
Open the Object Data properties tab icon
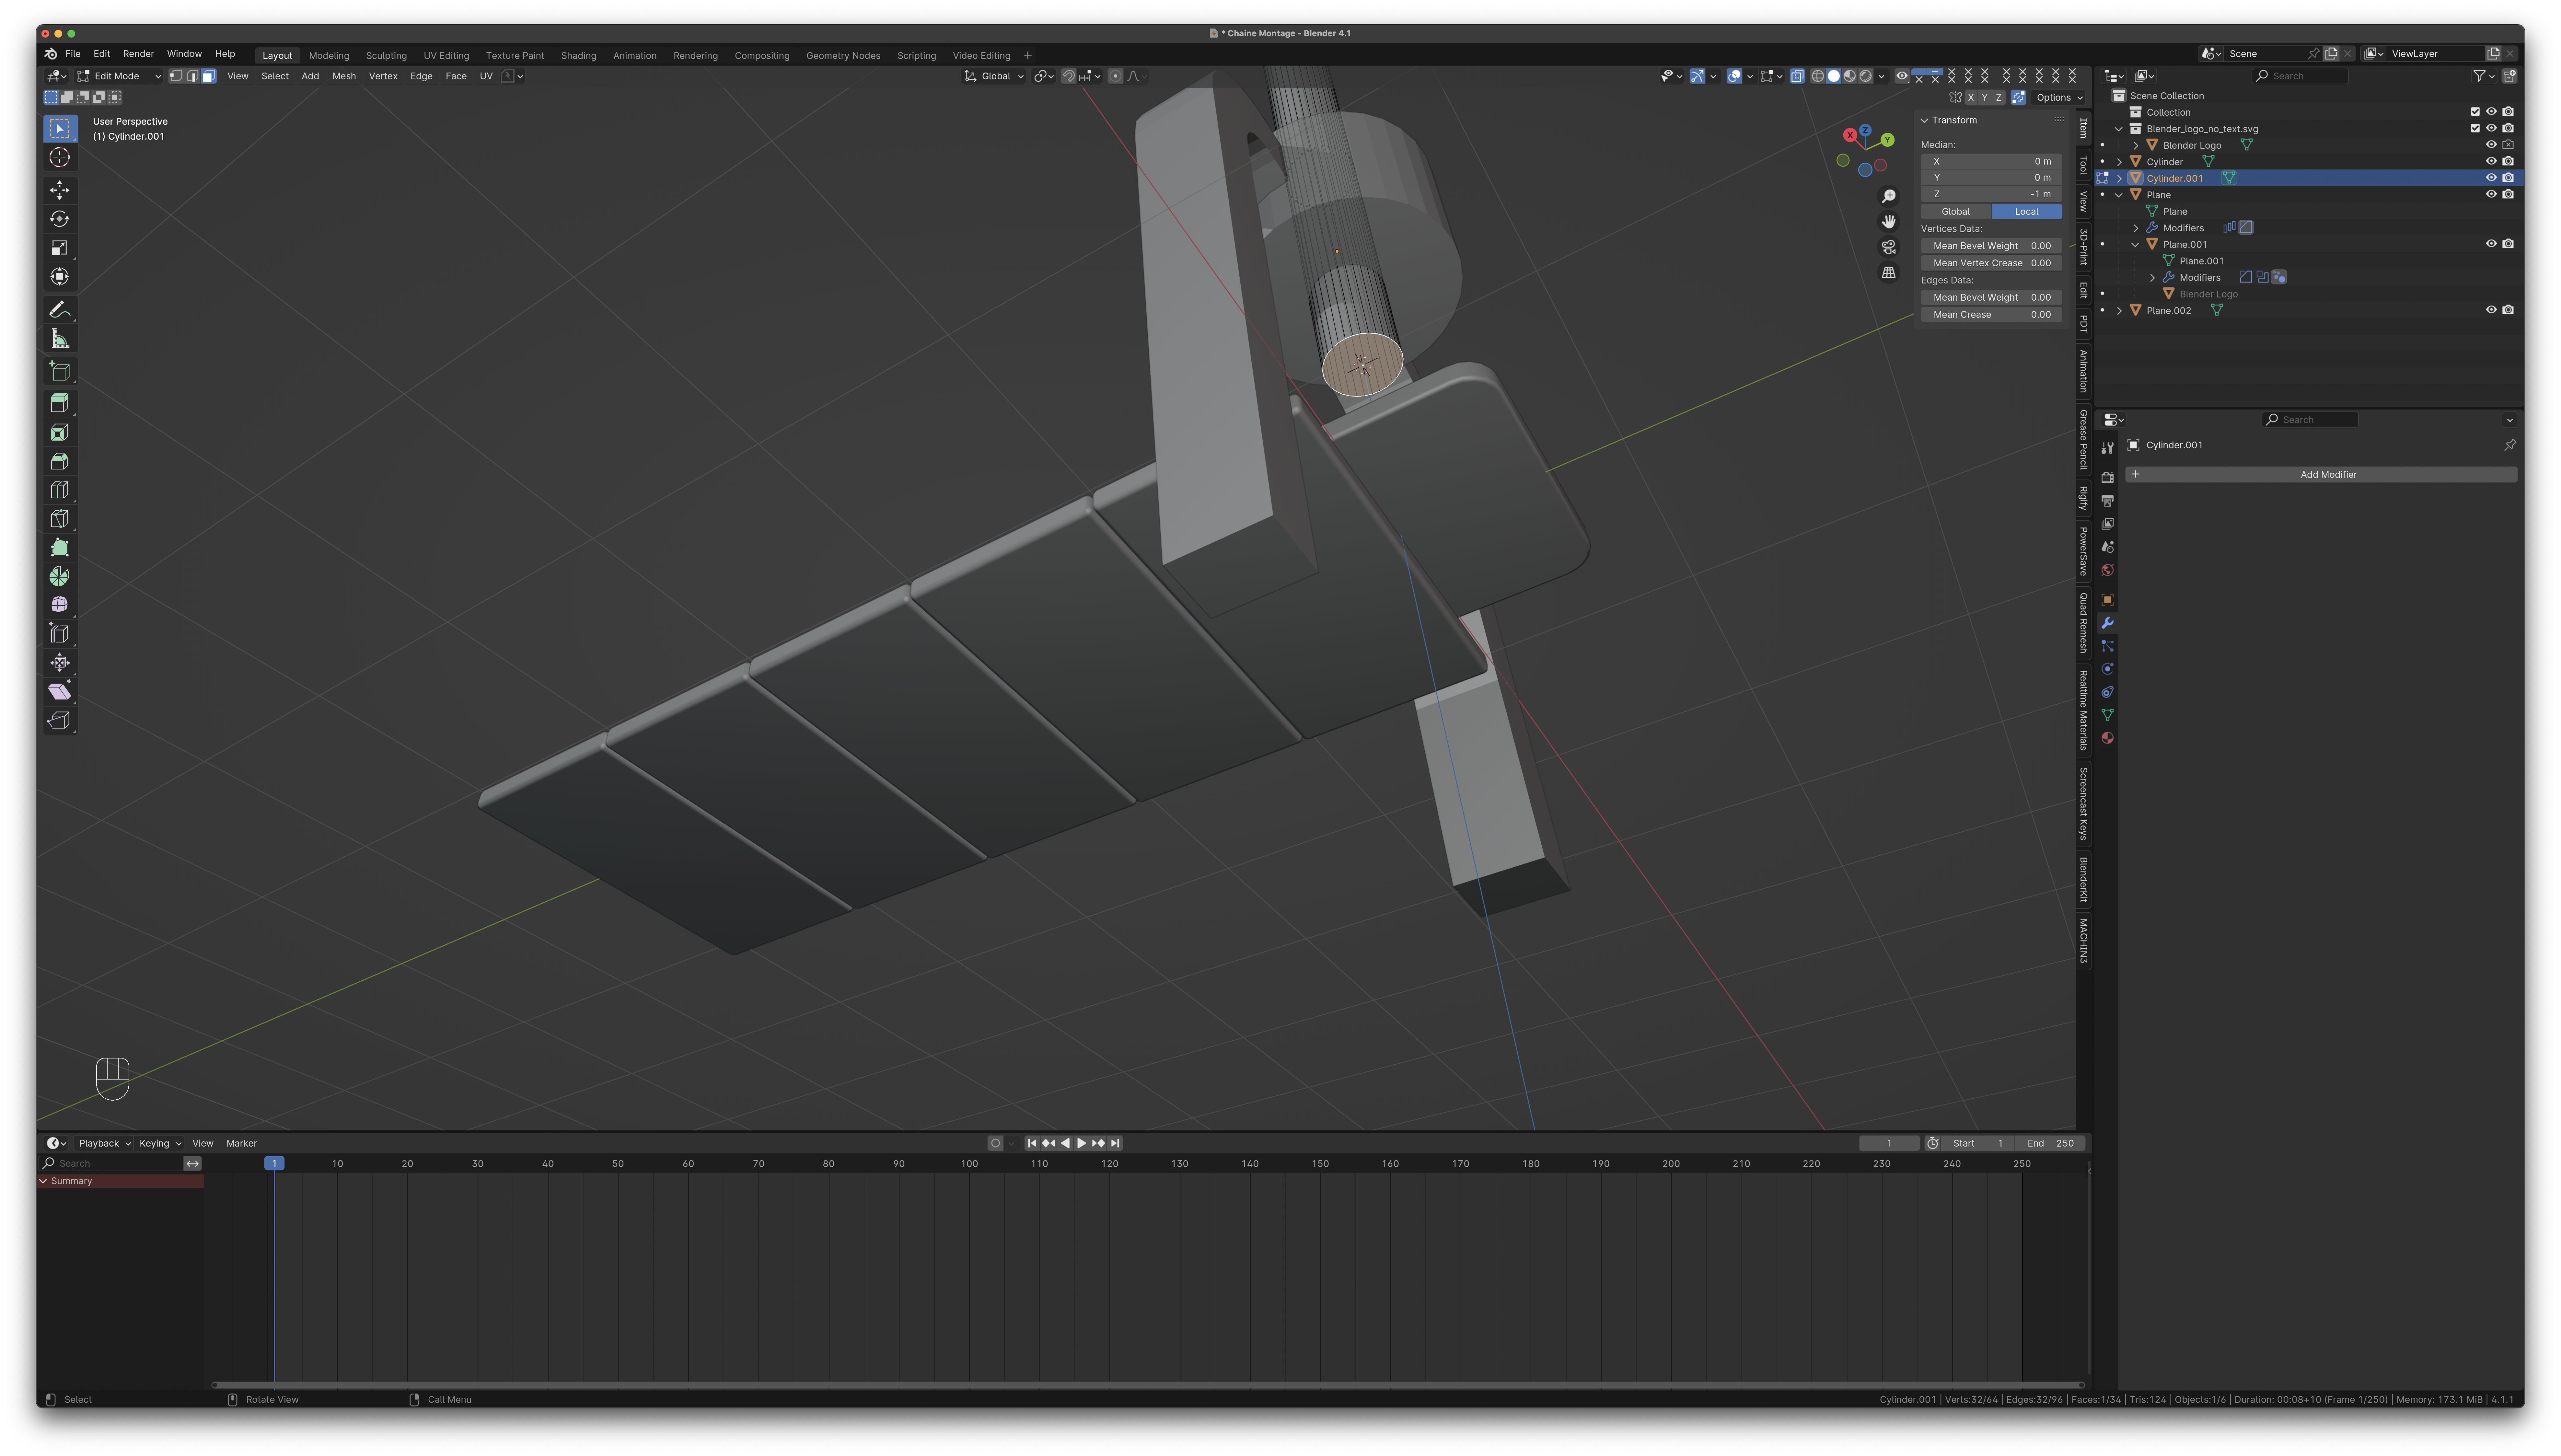[2107, 715]
